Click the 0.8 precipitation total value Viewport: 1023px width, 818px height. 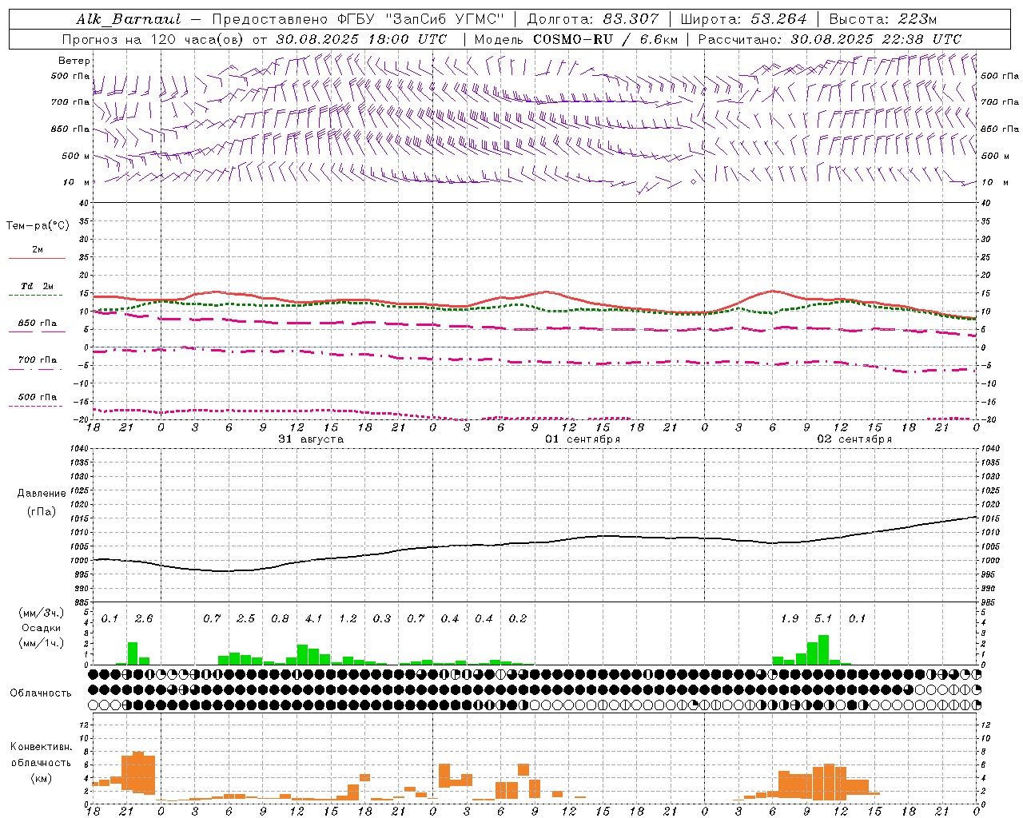280,618
